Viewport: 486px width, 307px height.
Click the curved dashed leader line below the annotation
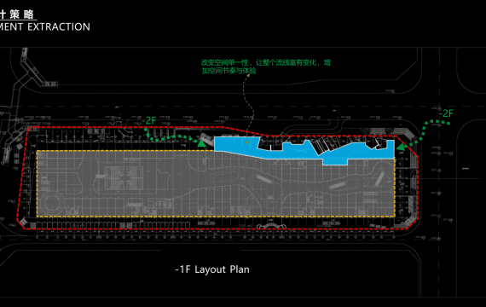(249, 104)
